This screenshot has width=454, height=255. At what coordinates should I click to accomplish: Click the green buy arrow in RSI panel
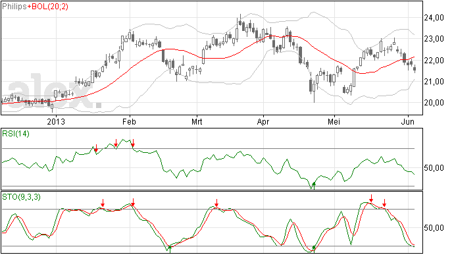(x=314, y=186)
